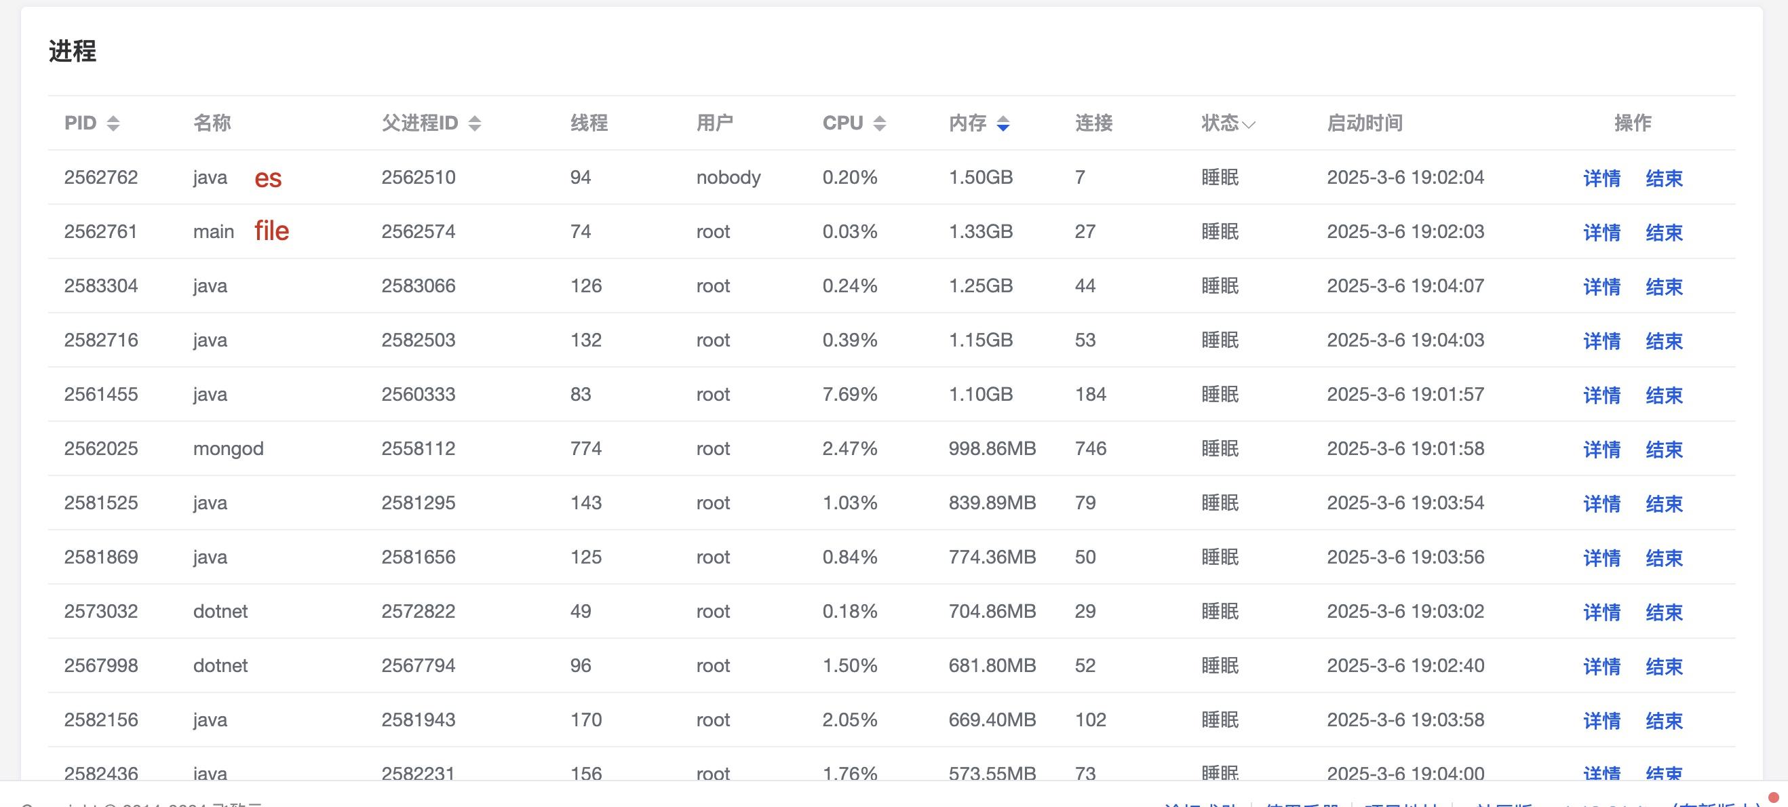Open the 状态 filter dropdown
This screenshot has height=807, width=1788.
click(x=1249, y=124)
